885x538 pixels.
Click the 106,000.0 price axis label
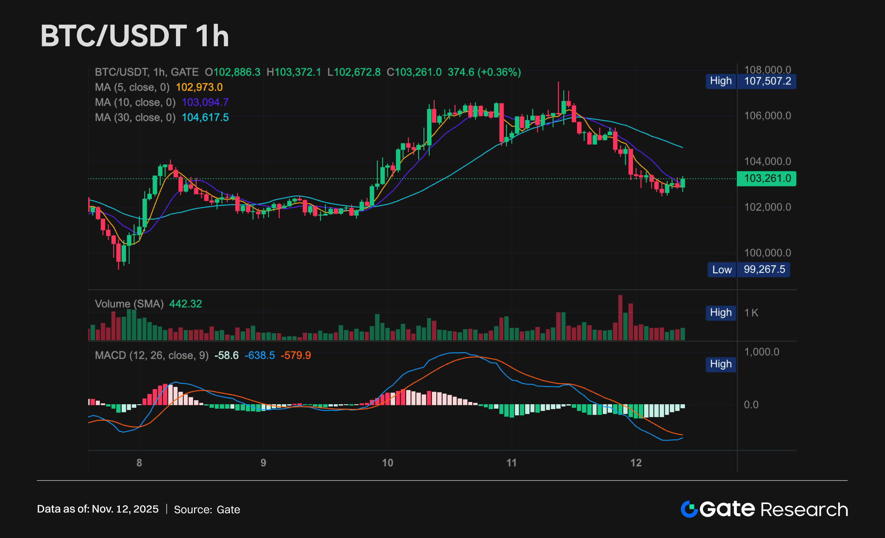click(x=767, y=116)
